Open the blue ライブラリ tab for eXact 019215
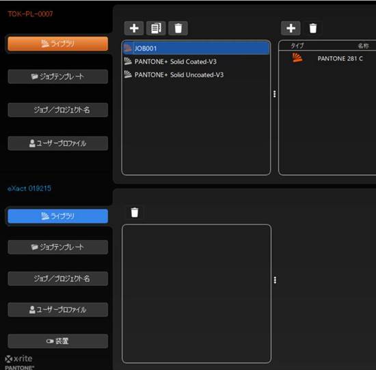 58,216
